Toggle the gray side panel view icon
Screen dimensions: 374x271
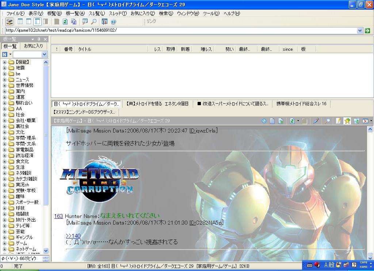pyautogui.click(x=46, y=22)
